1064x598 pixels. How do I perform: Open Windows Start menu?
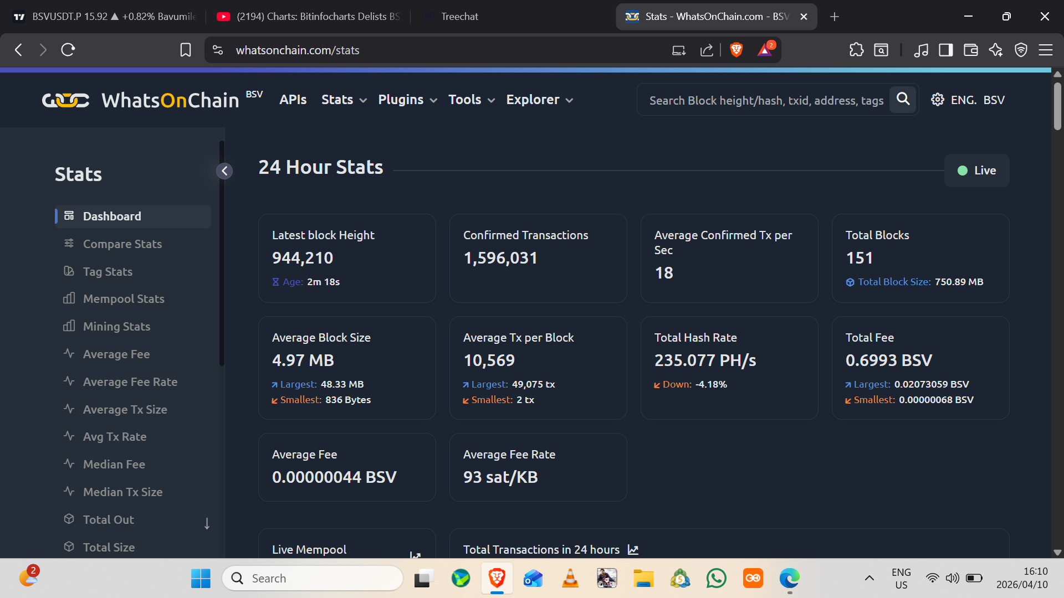point(201,579)
